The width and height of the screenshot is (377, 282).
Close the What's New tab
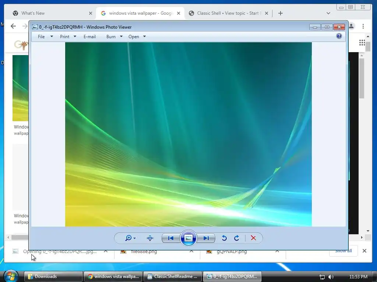point(91,13)
